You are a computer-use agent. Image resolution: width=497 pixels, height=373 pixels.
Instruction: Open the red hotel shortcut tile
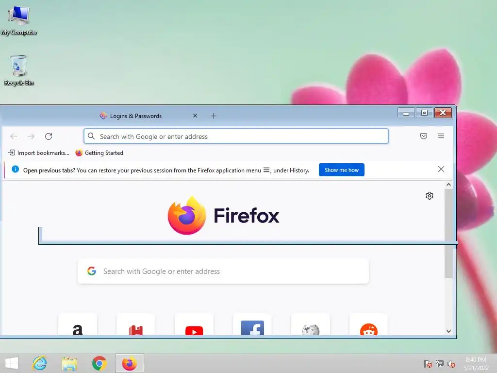(136, 325)
